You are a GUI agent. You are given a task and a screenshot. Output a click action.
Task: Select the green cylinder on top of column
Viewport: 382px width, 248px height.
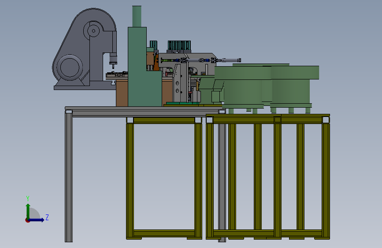click(x=137, y=16)
